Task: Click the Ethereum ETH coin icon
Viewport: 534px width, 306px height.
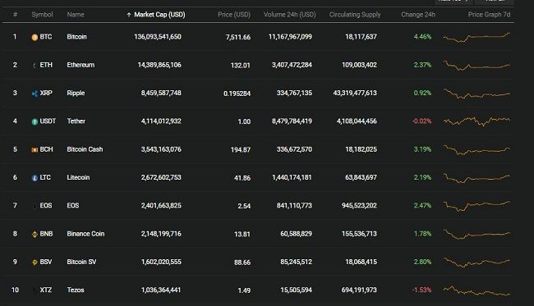Action: (x=35, y=66)
